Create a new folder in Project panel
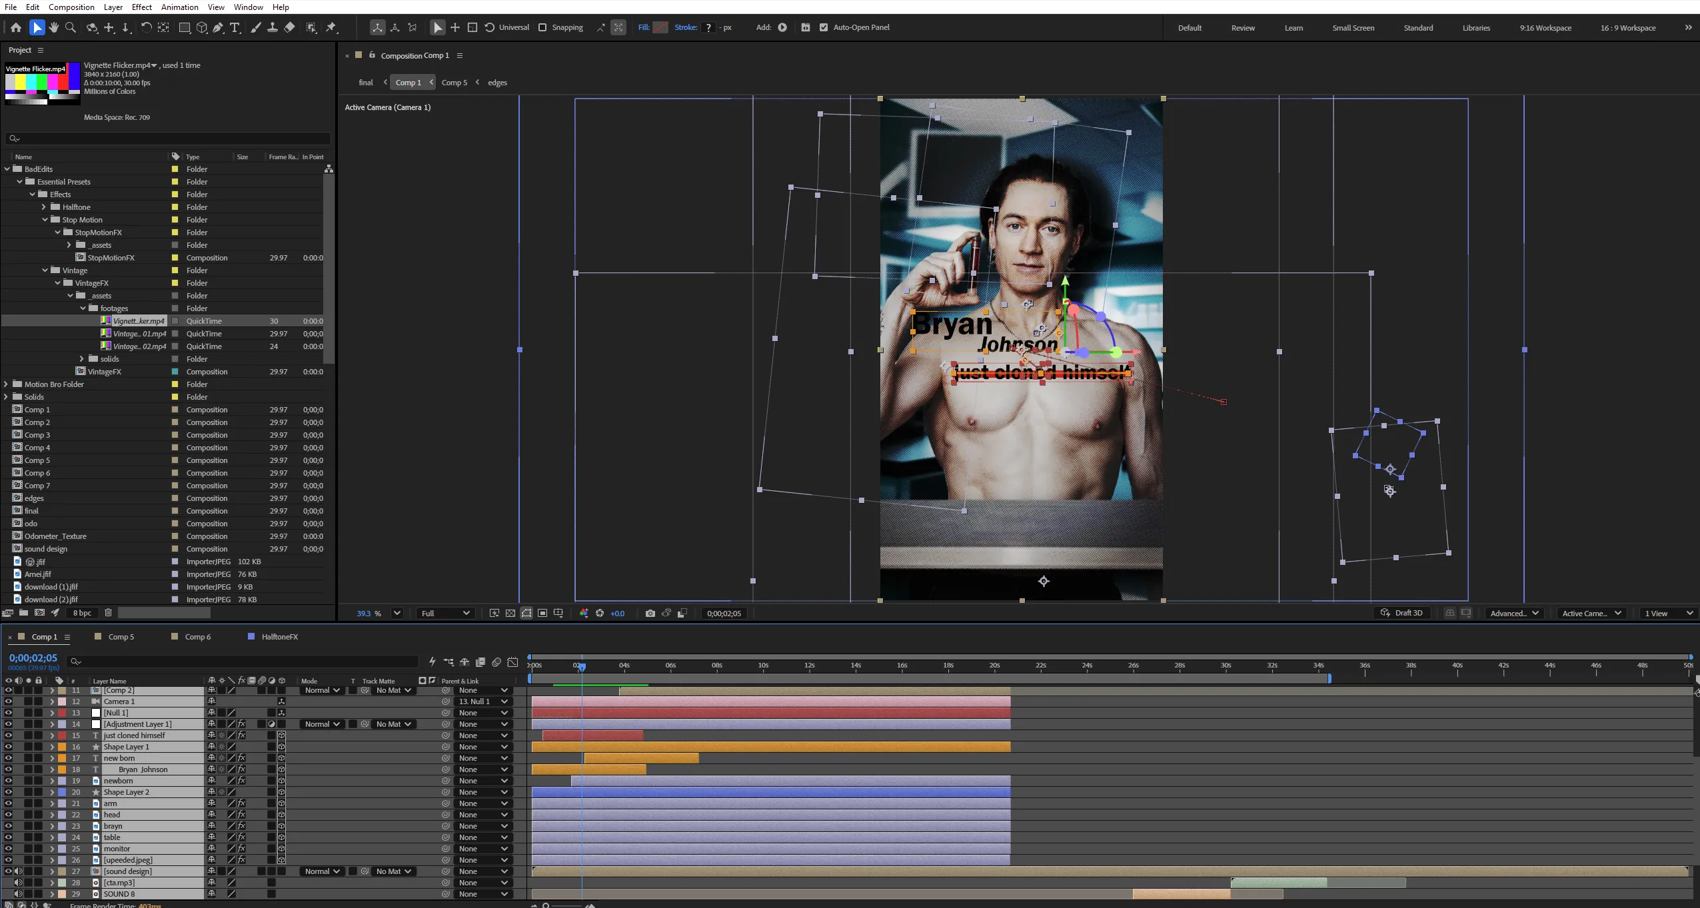The height and width of the screenshot is (908, 1700). pos(23,613)
